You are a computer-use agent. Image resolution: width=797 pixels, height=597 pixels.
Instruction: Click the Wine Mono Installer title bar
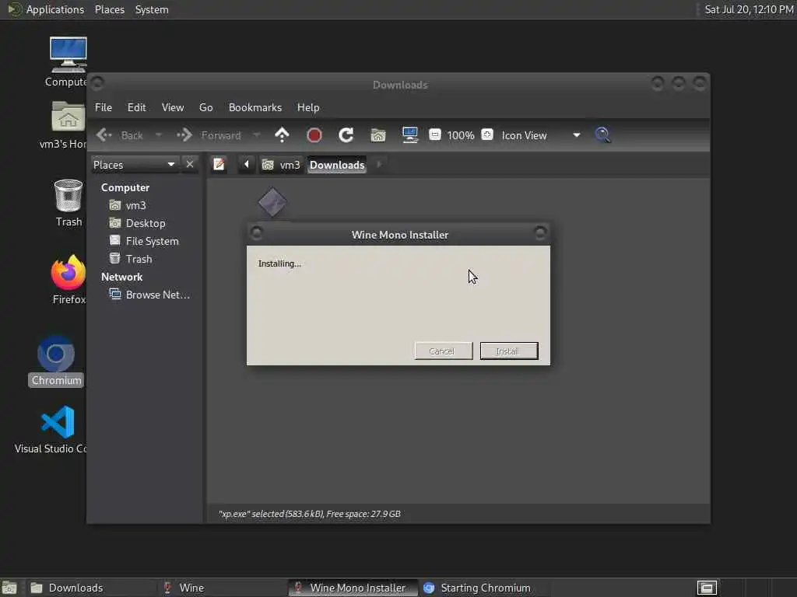pyautogui.click(x=399, y=235)
